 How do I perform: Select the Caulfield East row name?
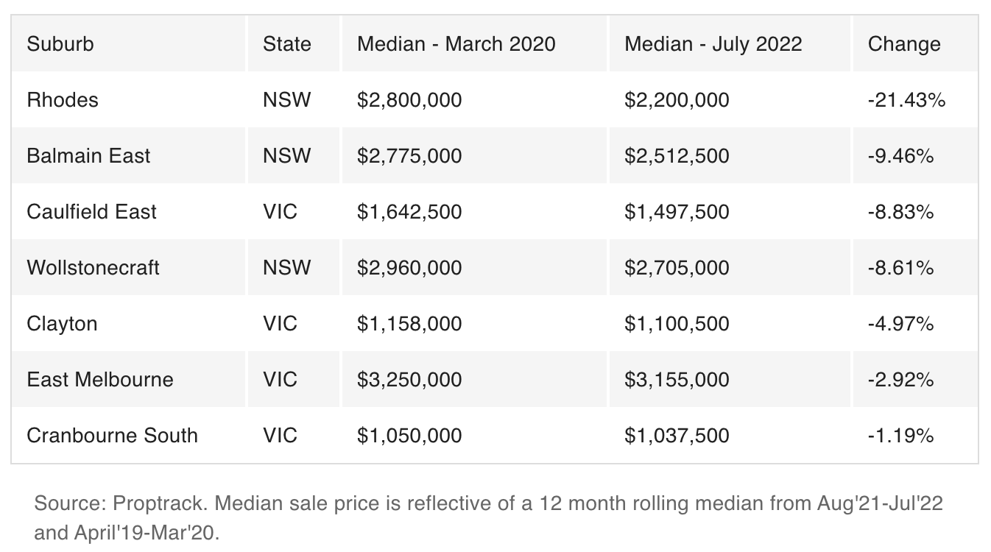pyautogui.click(x=92, y=212)
